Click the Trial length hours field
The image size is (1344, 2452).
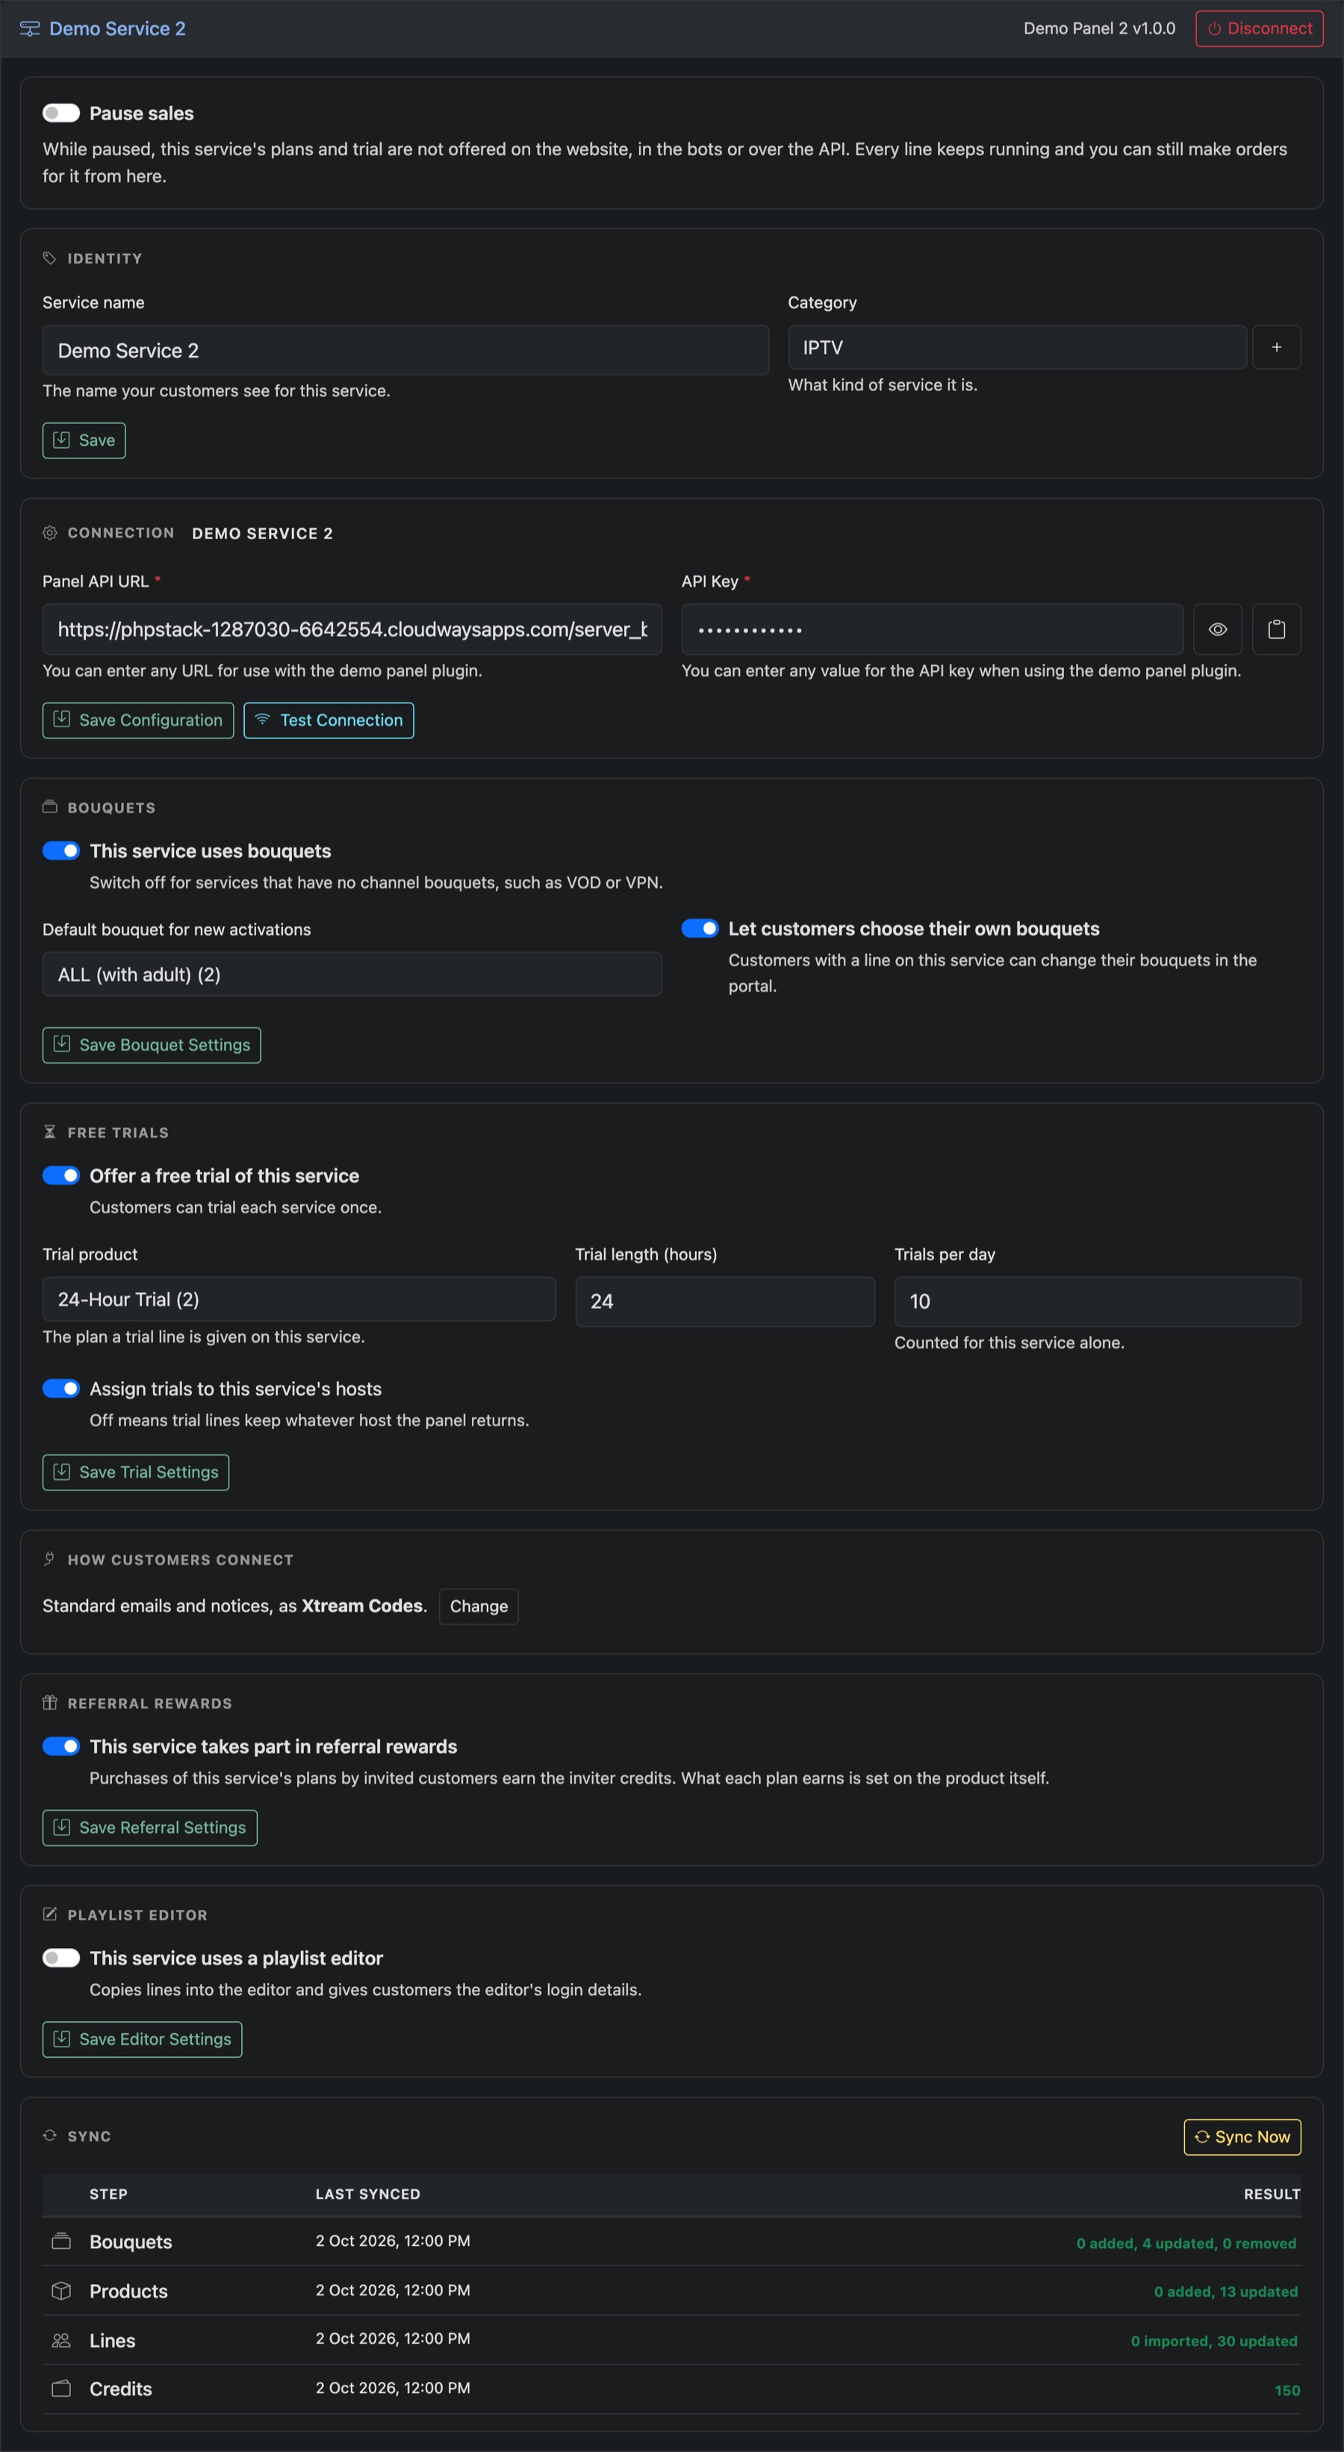point(725,1302)
